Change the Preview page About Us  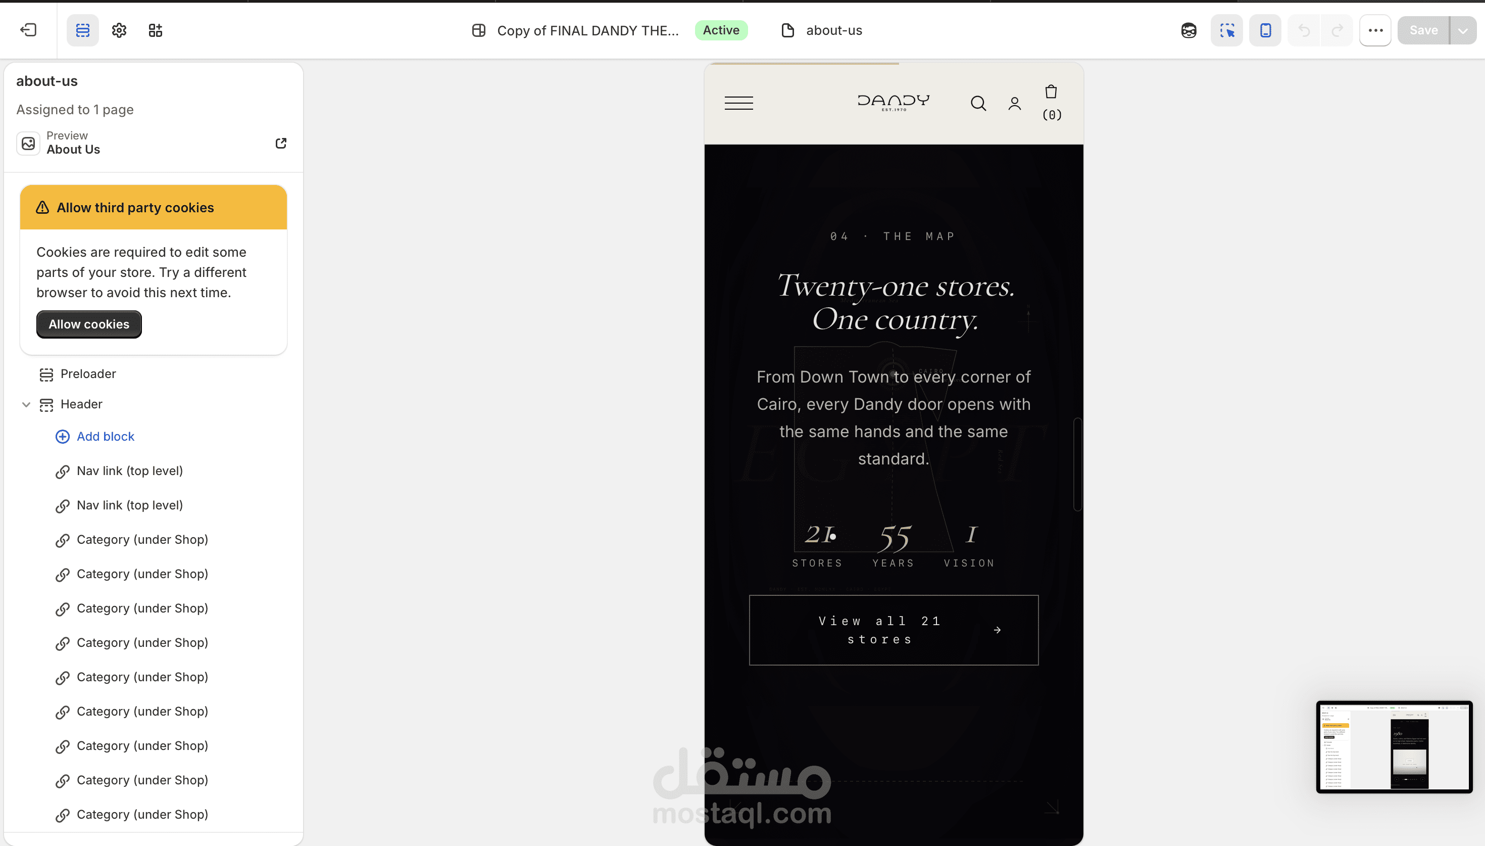coord(73,143)
